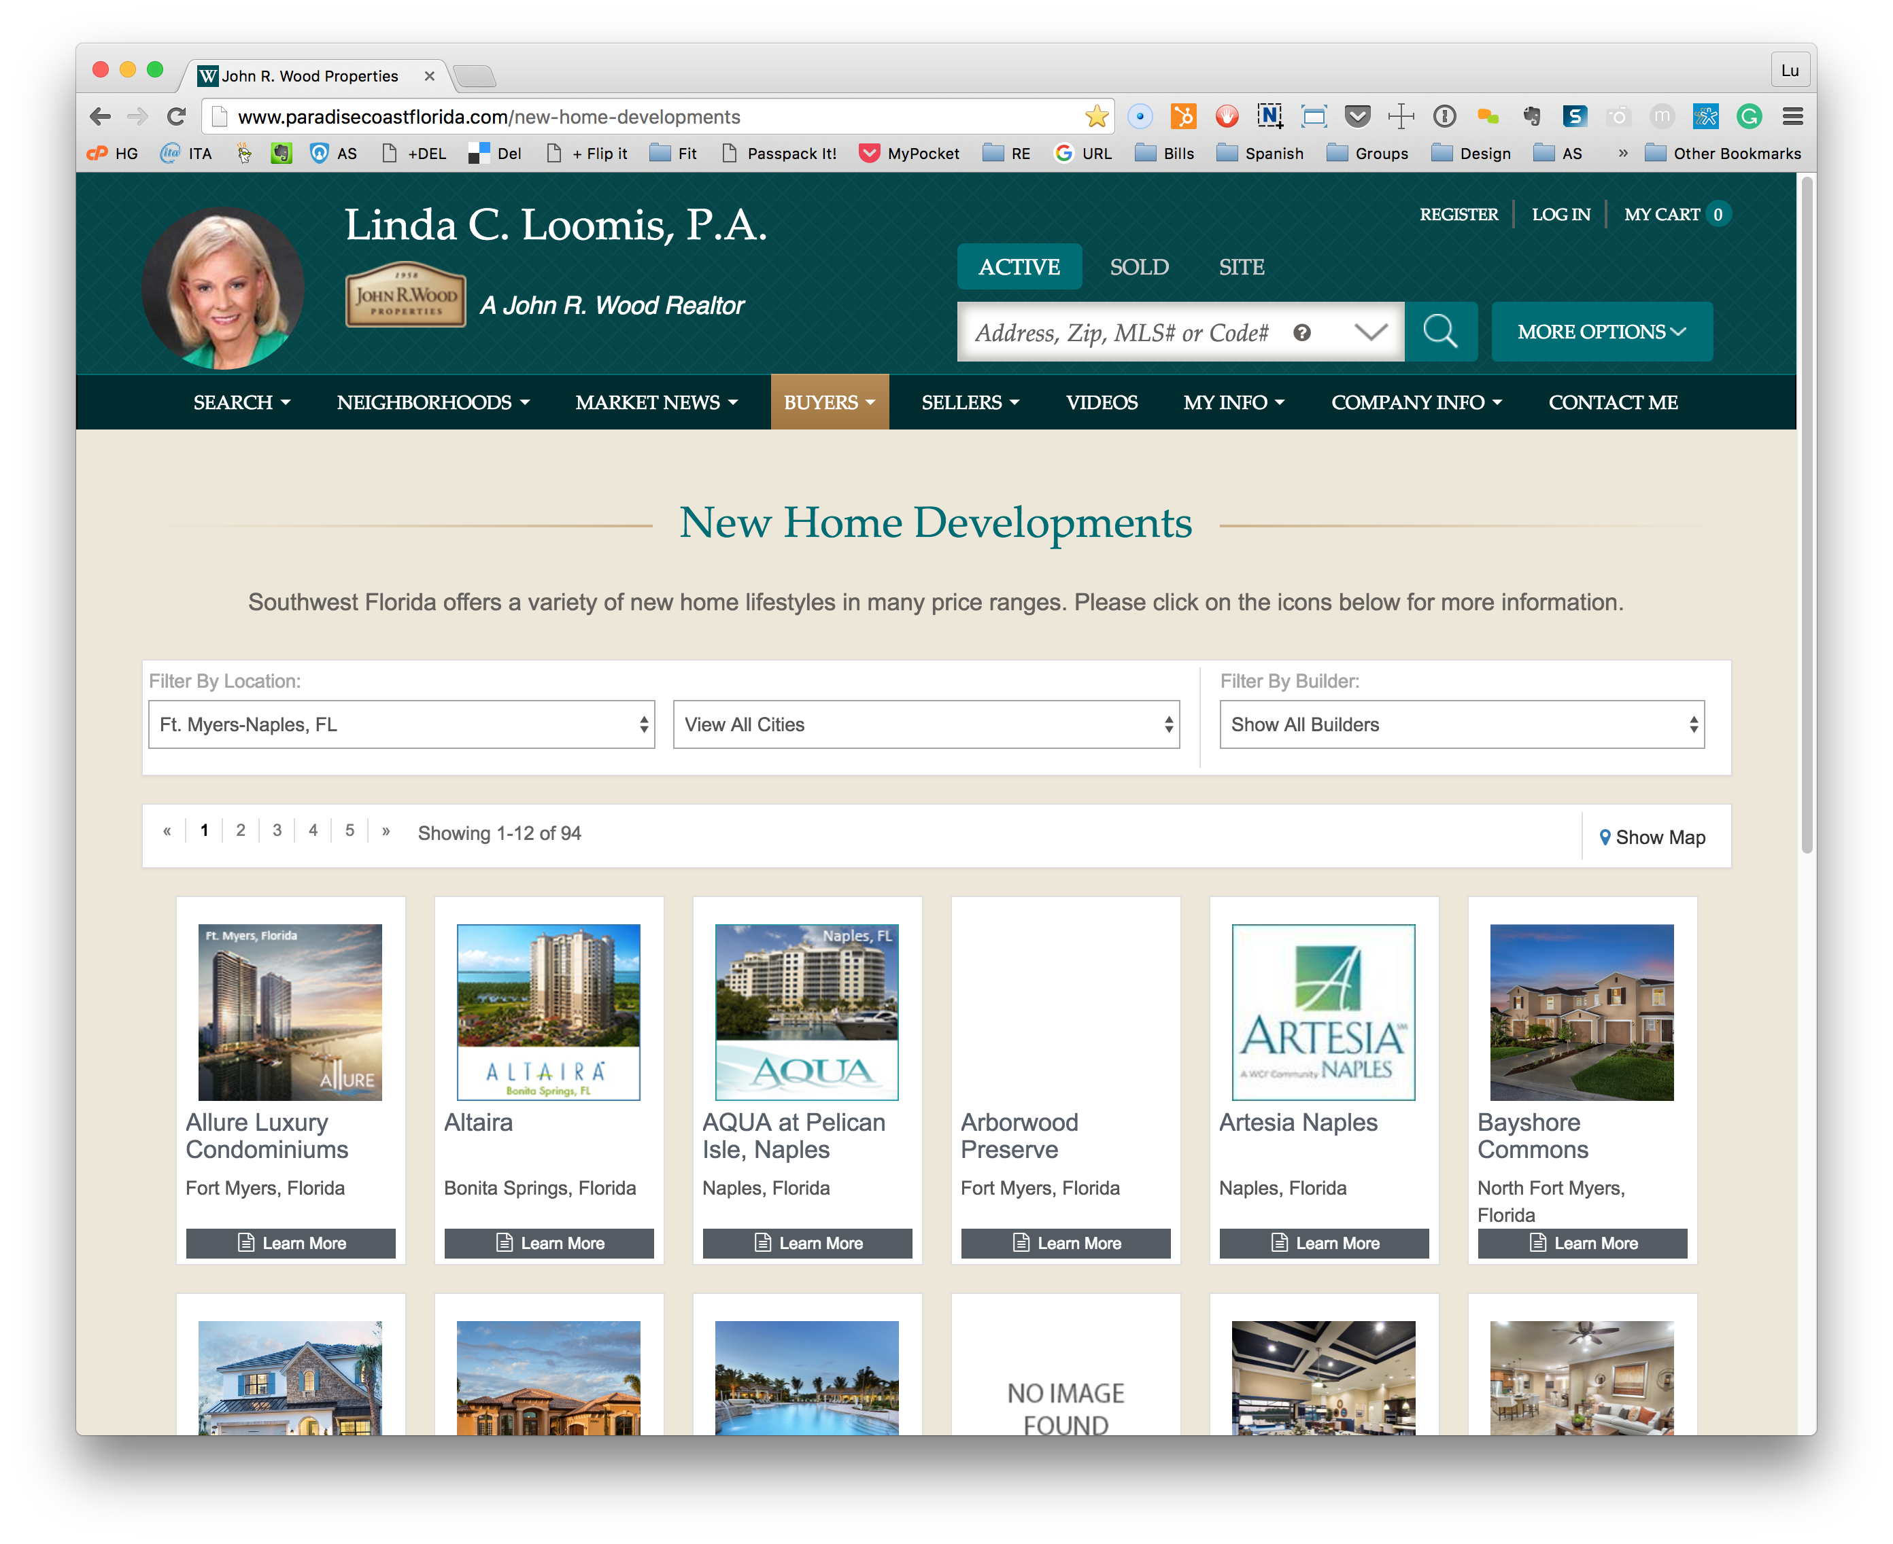Open the BUYERS nav menu
Viewport: 1893px width, 1544px height.
click(x=829, y=403)
